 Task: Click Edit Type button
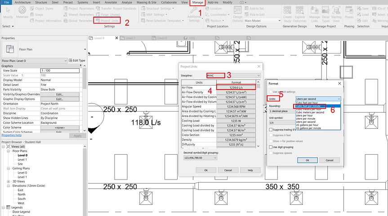pyautogui.click(x=77, y=60)
